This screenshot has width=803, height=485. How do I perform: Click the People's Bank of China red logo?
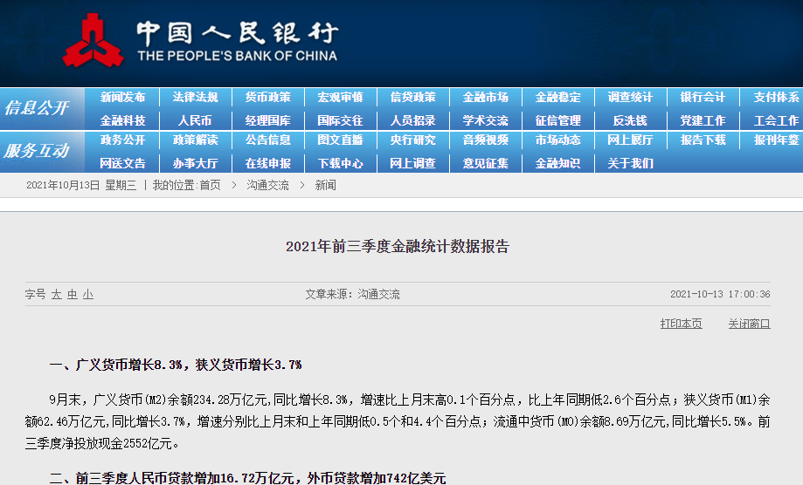93,41
